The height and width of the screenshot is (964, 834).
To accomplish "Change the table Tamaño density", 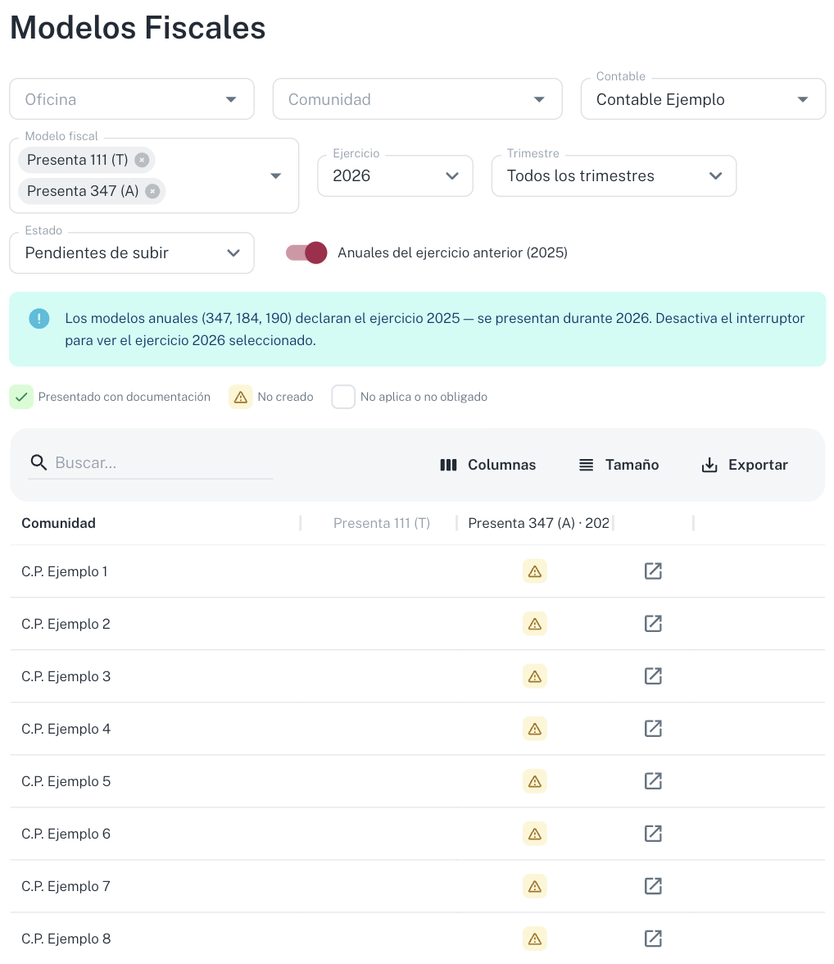I will coord(619,465).
